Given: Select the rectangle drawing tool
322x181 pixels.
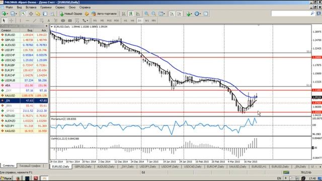Looking at the screenshot, I should (x=70, y=21).
